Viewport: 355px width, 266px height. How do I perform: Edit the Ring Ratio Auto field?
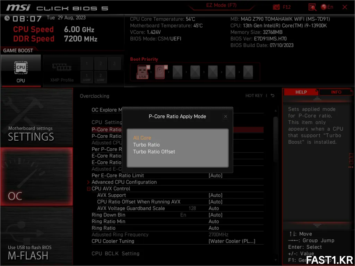tap(214, 228)
